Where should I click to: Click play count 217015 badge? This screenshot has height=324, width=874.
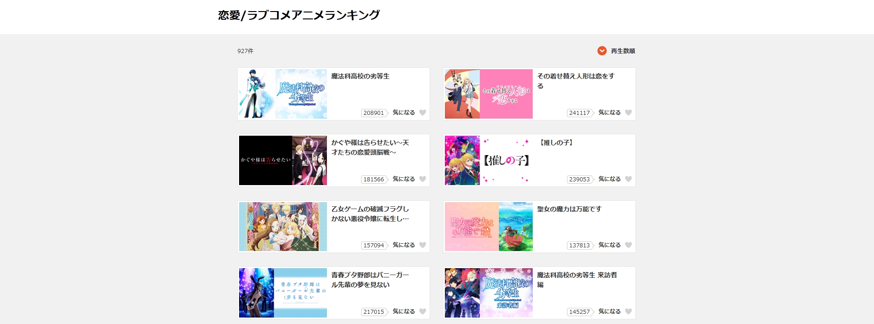point(374,312)
